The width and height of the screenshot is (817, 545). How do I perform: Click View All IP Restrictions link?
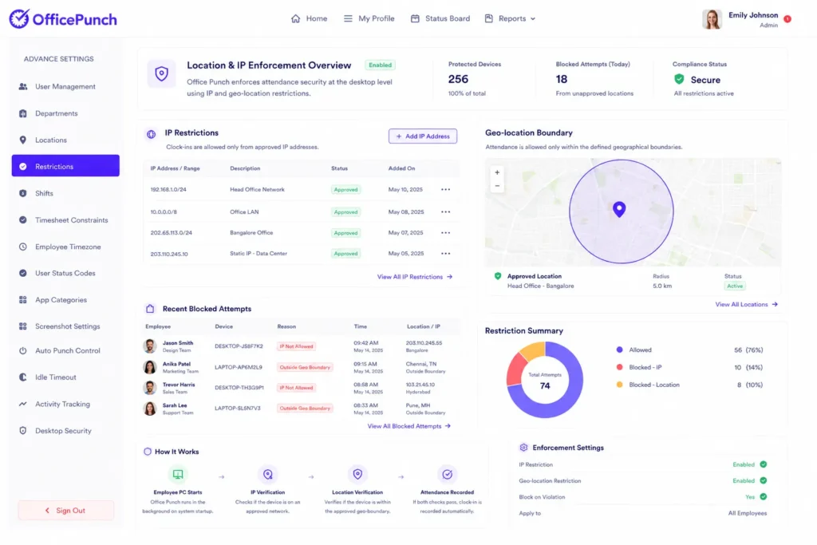tap(415, 277)
